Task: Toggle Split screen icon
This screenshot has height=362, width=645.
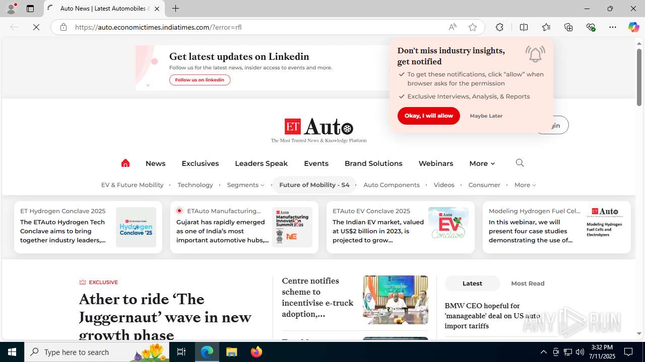Action: tap(524, 27)
